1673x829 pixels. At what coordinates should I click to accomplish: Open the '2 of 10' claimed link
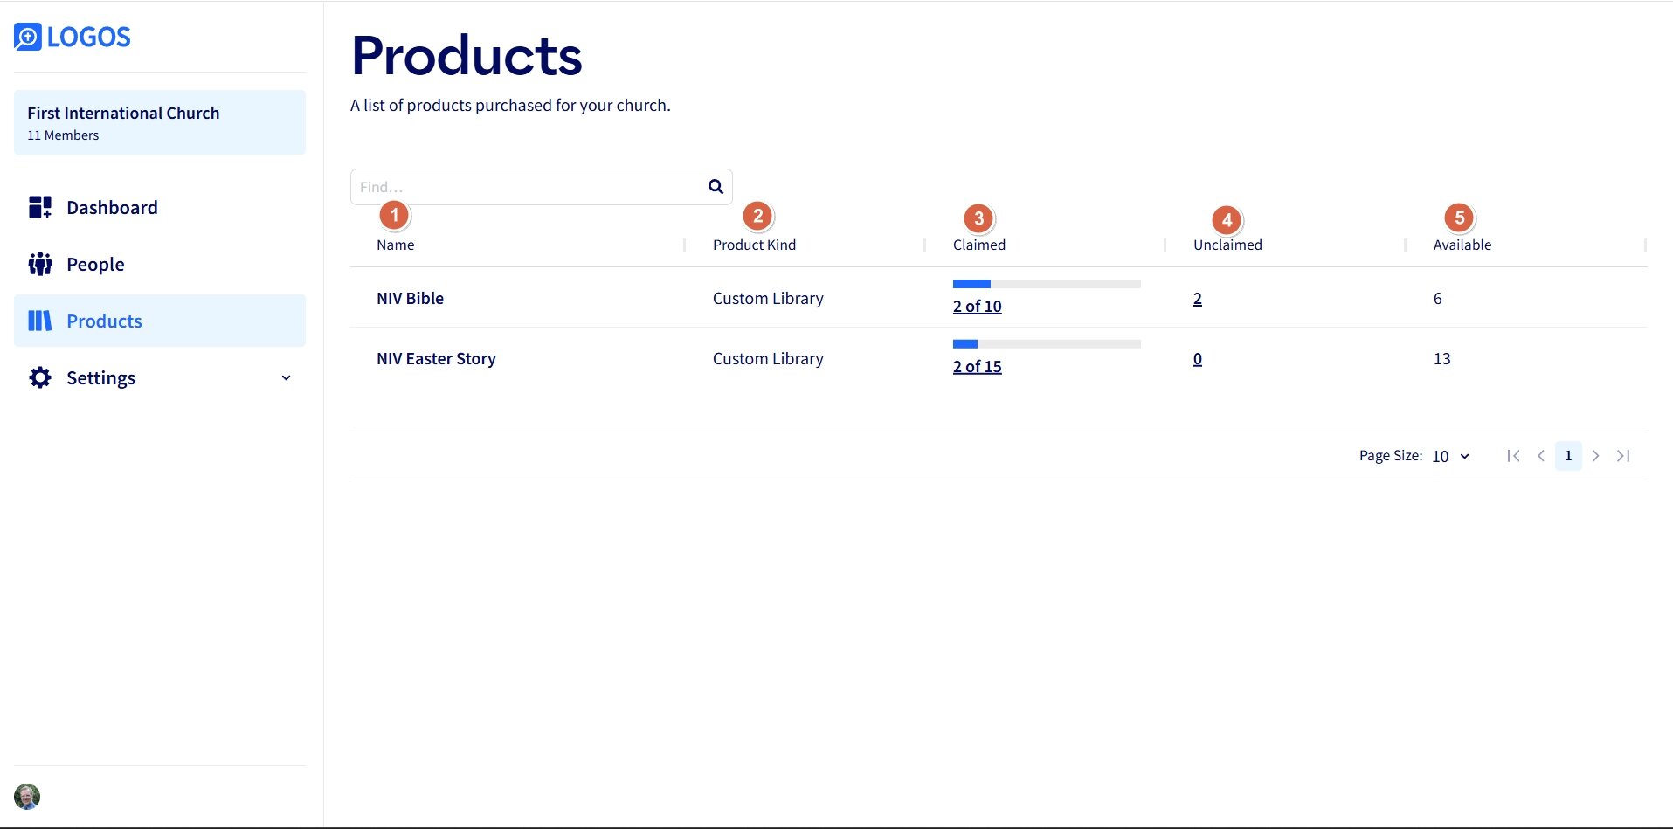click(977, 307)
